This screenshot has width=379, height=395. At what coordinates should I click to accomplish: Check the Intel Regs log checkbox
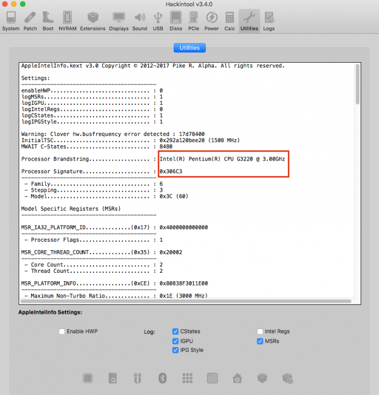(x=260, y=331)
